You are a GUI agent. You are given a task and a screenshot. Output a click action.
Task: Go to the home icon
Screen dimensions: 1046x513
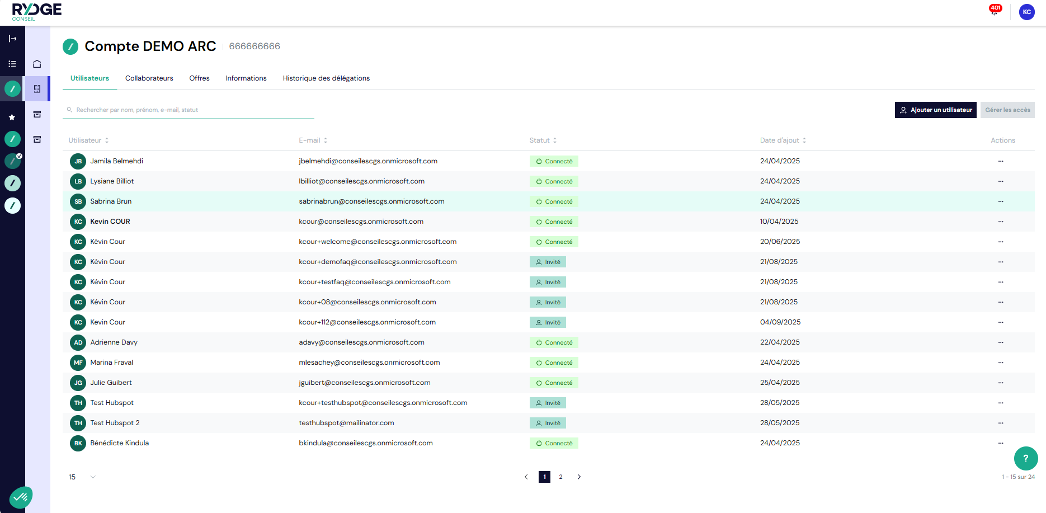(37, 64)
